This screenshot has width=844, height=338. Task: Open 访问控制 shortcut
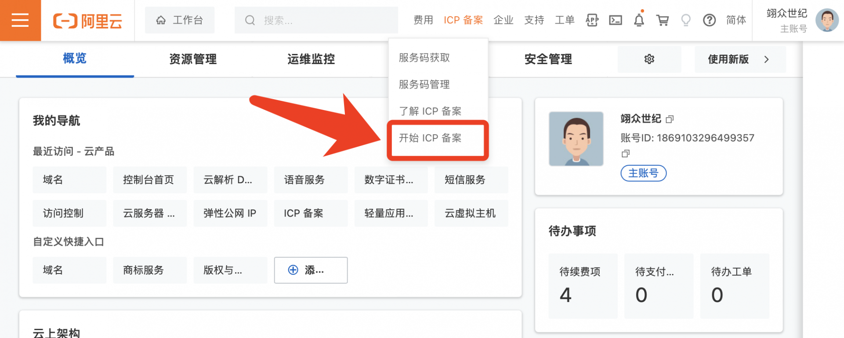click(69, 213)
